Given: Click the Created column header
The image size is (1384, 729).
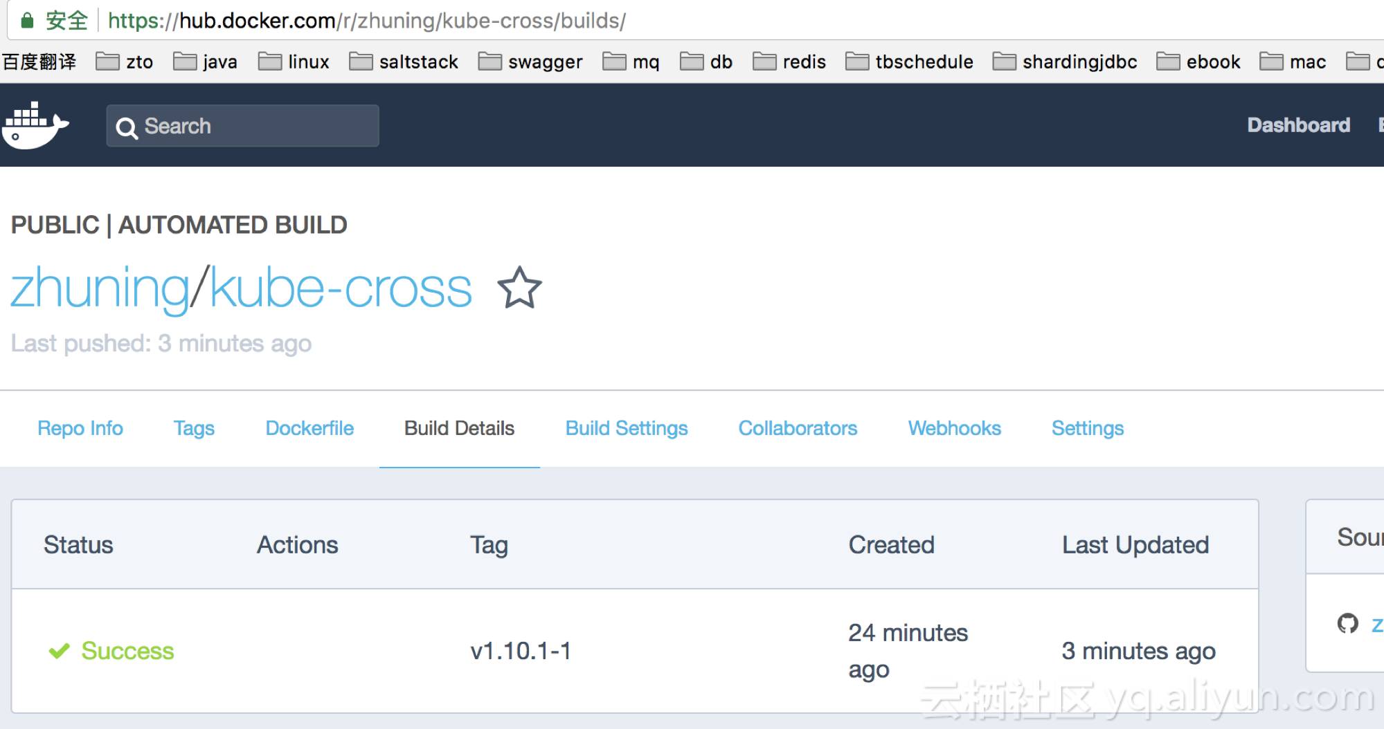Looking at the screenshot, I should pyautogui.click(x=891, y=545).
